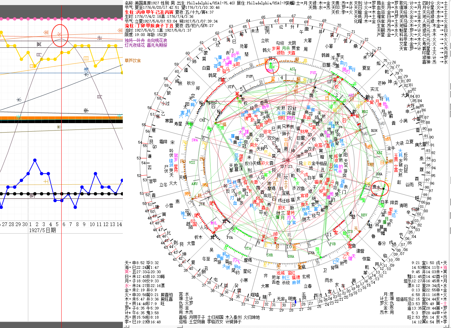
Task: Select the ASL nakshatra label
Action: pos(292,69)
